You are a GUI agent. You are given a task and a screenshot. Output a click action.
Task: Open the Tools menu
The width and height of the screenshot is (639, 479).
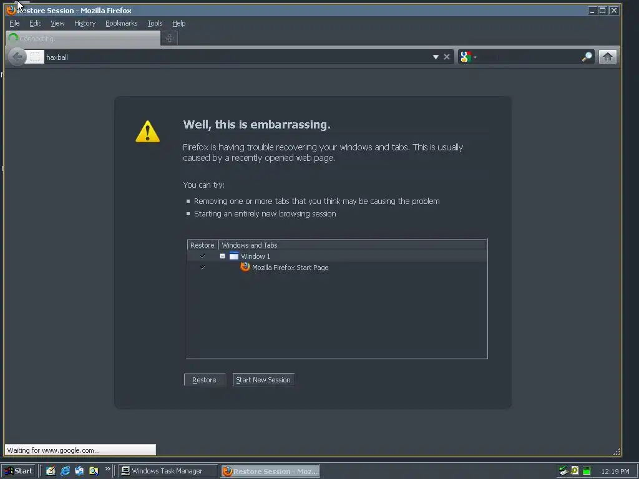tap(155, 23)
